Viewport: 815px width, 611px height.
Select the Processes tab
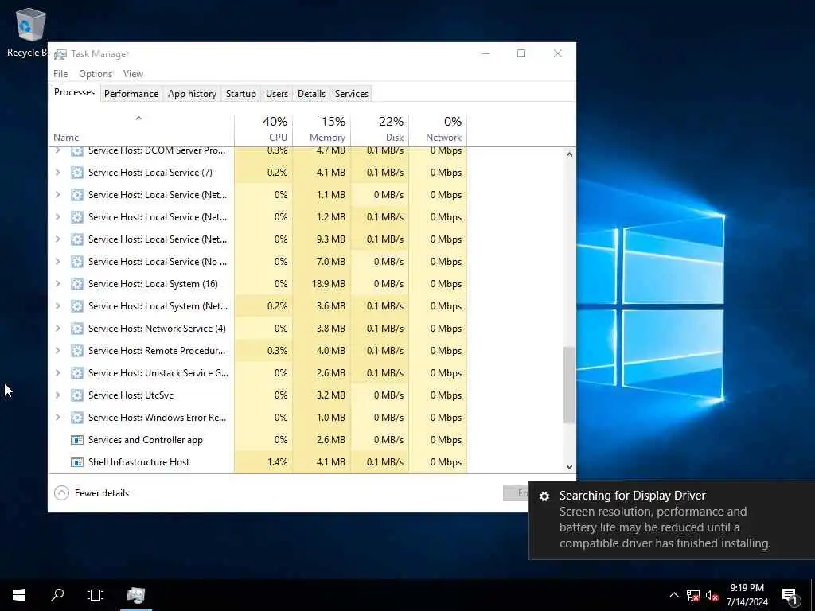74,92
